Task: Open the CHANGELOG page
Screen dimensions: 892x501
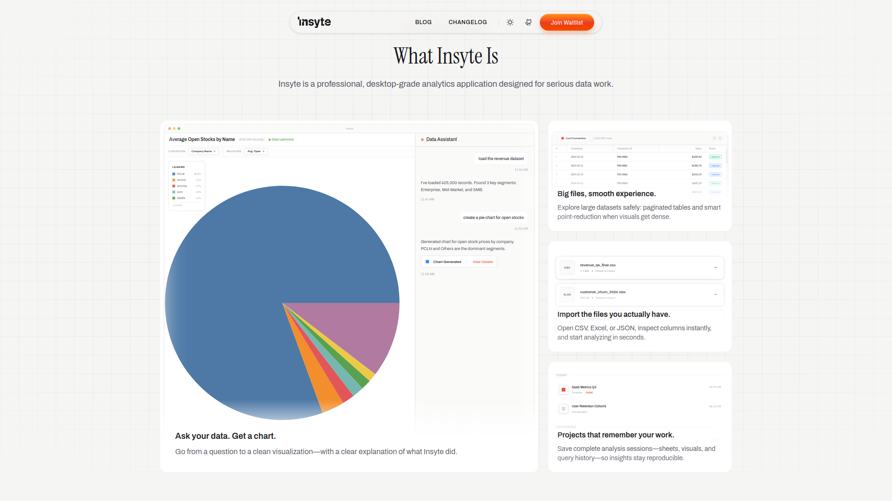Action: coord(467,22)
